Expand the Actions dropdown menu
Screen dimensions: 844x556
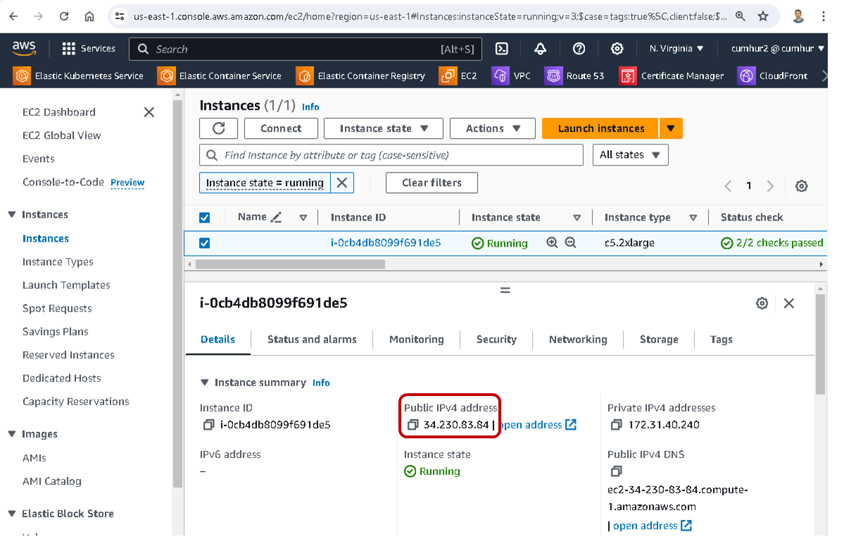(x=493, y=128)
